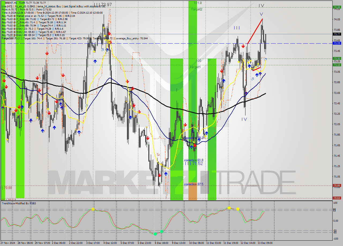
Task: Click the red 70.88 price tag
Action: (337, 185)
